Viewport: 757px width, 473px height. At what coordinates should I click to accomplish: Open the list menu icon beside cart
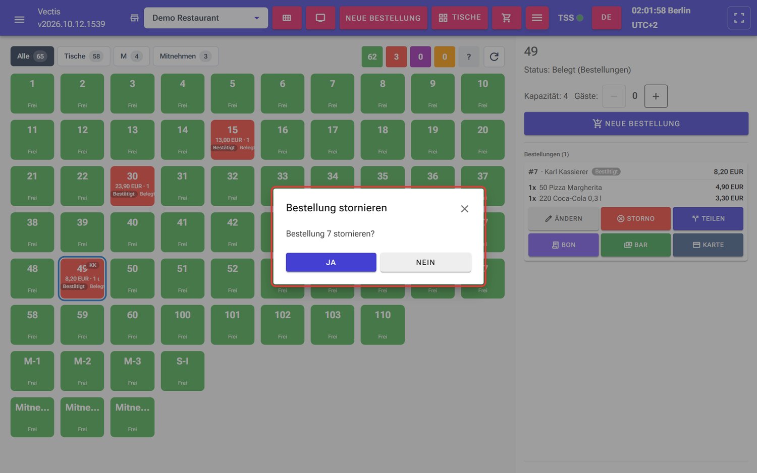537,18
